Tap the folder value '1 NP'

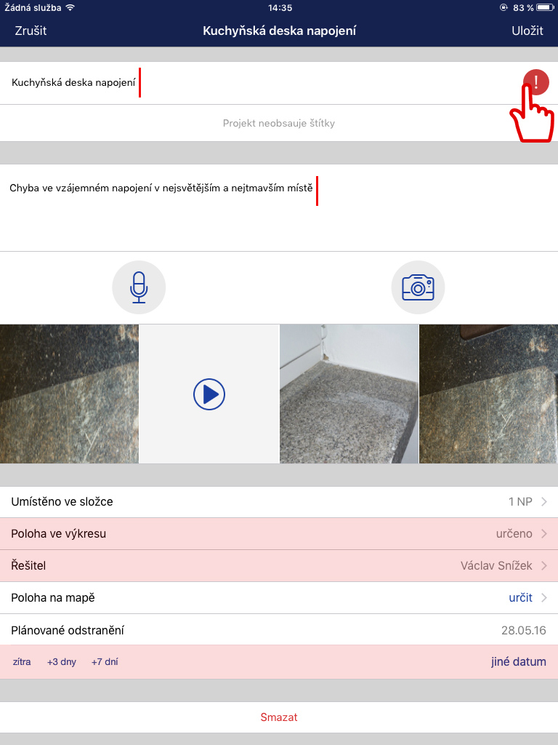coord(520,502)
